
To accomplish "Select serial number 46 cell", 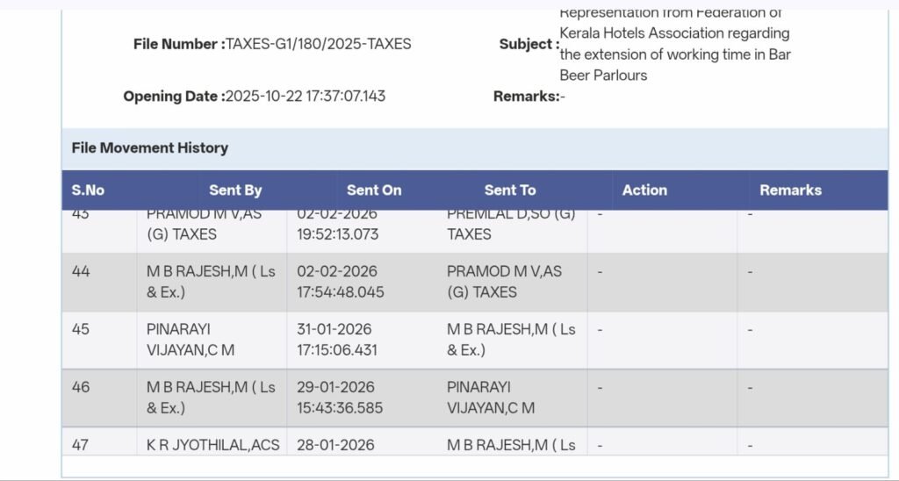I will click(x=81, y=387).
